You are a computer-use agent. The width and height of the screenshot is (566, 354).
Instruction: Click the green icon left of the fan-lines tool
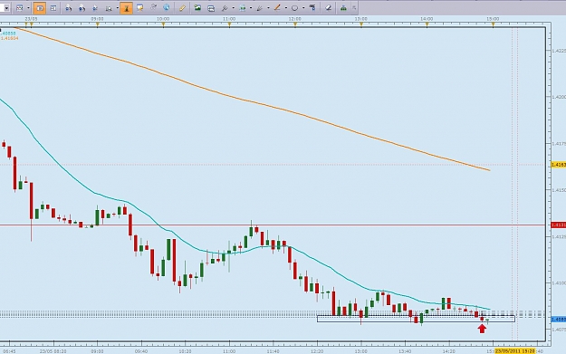(x=242, y=7)
